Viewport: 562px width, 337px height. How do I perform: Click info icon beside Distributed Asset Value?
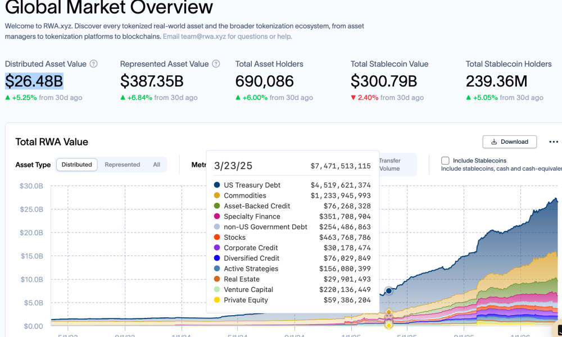click(x=94, y=64)
